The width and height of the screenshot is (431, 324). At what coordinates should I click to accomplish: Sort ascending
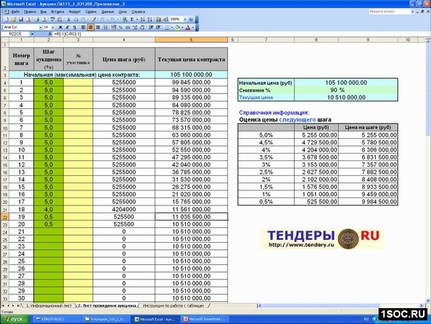pyautogui.click(x=142, y=19)
